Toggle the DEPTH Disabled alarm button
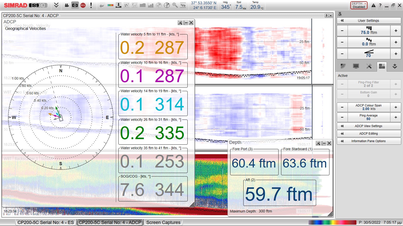Viewport: 403px width, 226px height. click(x=359, y=5)
